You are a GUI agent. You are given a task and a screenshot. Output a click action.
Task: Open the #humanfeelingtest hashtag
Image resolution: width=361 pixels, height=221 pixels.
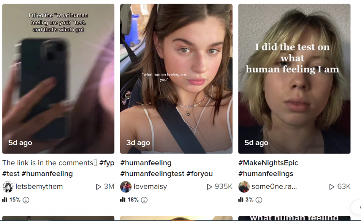pos(152,174)
